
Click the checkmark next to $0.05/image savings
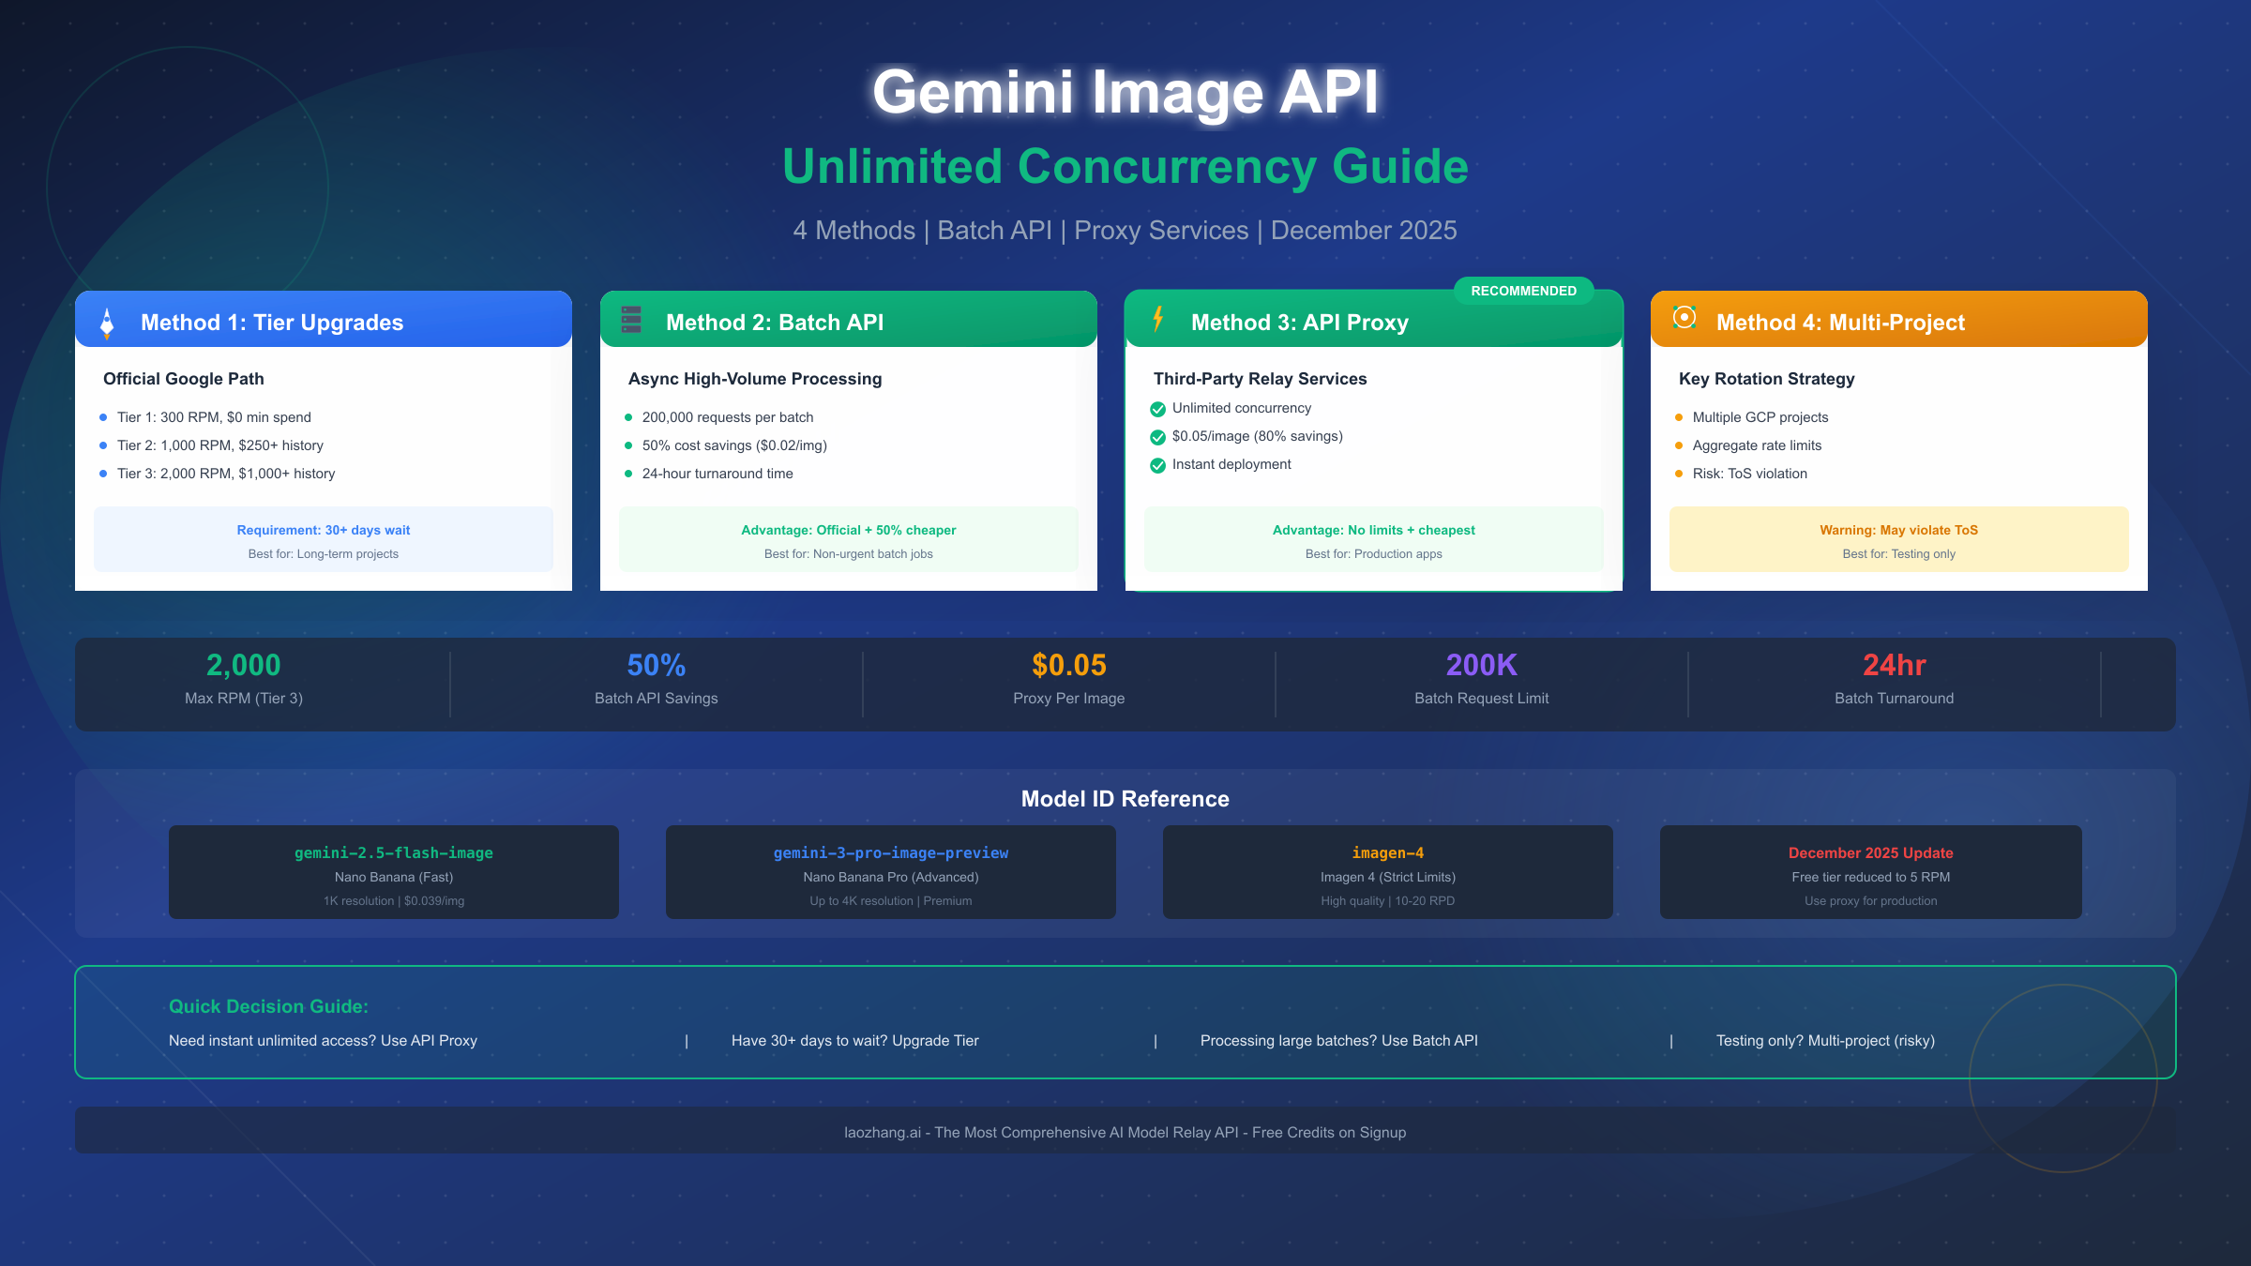(1156, 436)
